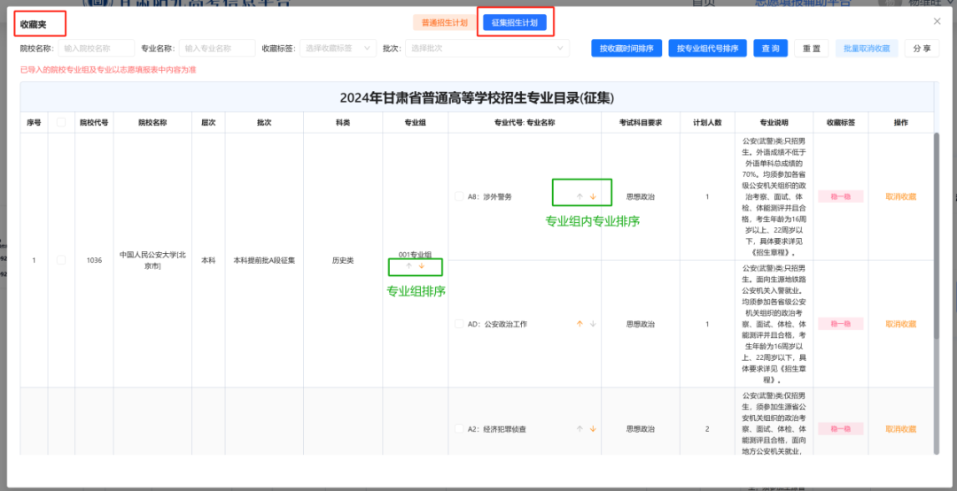Switch to the 征集招生计划 tab
The width and height of the screenshot is (957, 491).
coord(515,22)
